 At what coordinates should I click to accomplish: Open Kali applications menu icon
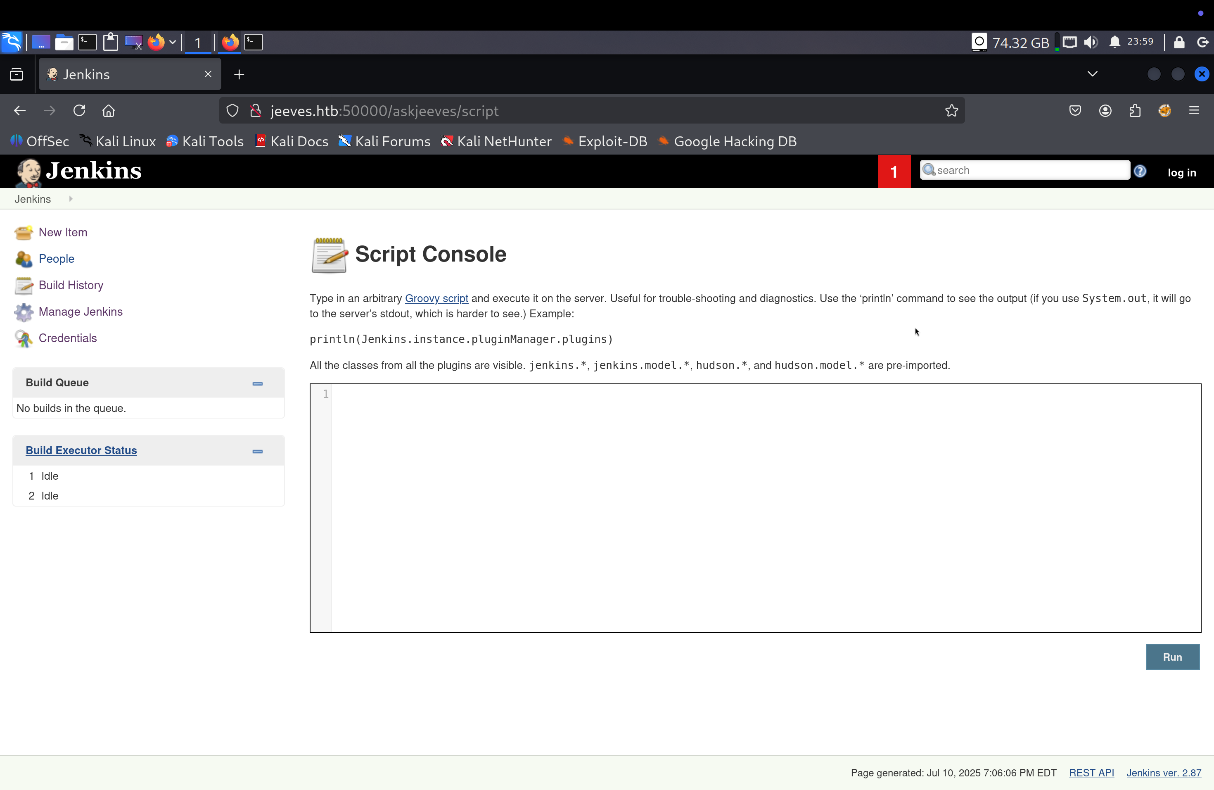(11, 42)
